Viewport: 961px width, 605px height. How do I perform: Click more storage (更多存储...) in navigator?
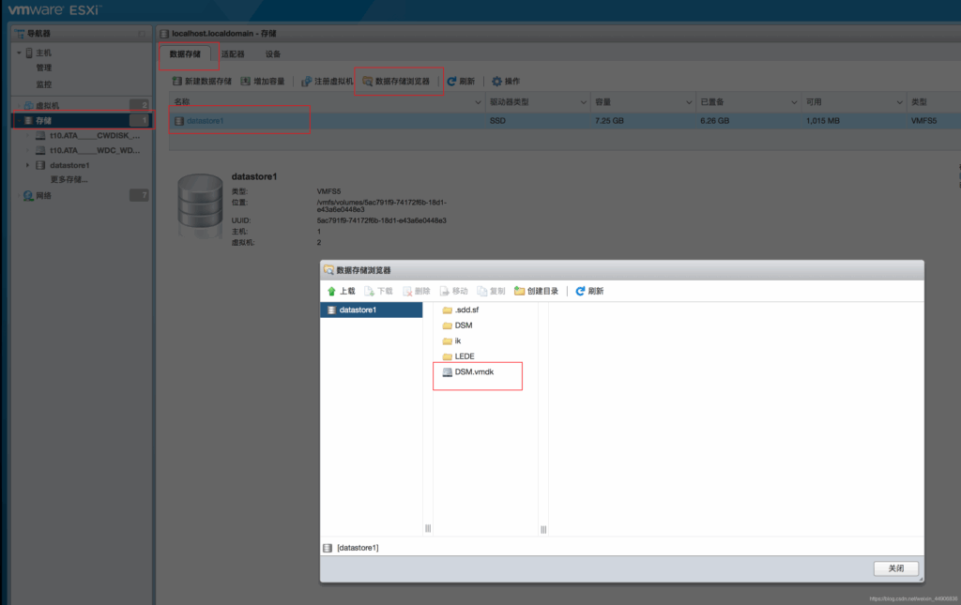coord(69,179)
